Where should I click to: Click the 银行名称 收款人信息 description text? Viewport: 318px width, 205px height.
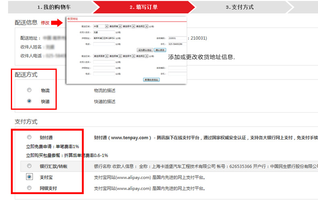point(206,166)
